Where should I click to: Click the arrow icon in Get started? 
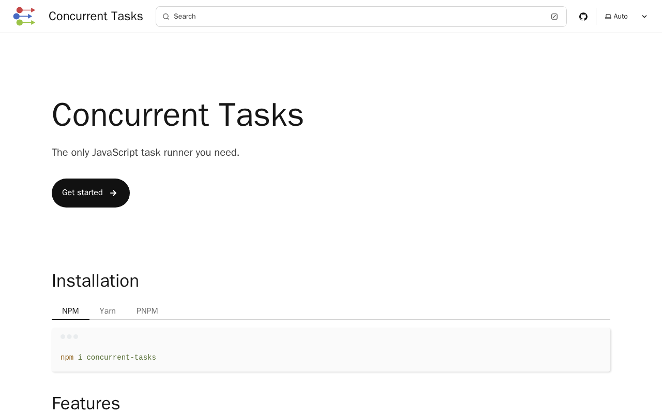tap(114, 193)
